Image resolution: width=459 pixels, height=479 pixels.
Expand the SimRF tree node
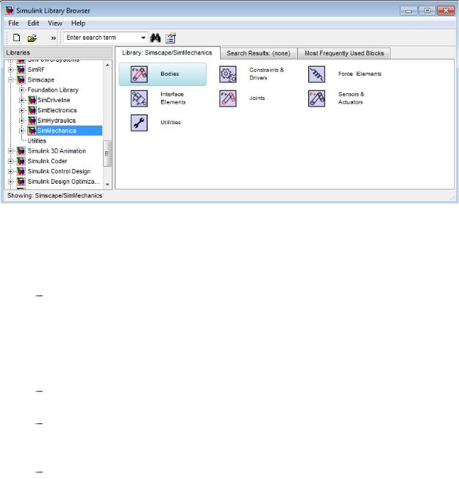click(x=11, y=70)
